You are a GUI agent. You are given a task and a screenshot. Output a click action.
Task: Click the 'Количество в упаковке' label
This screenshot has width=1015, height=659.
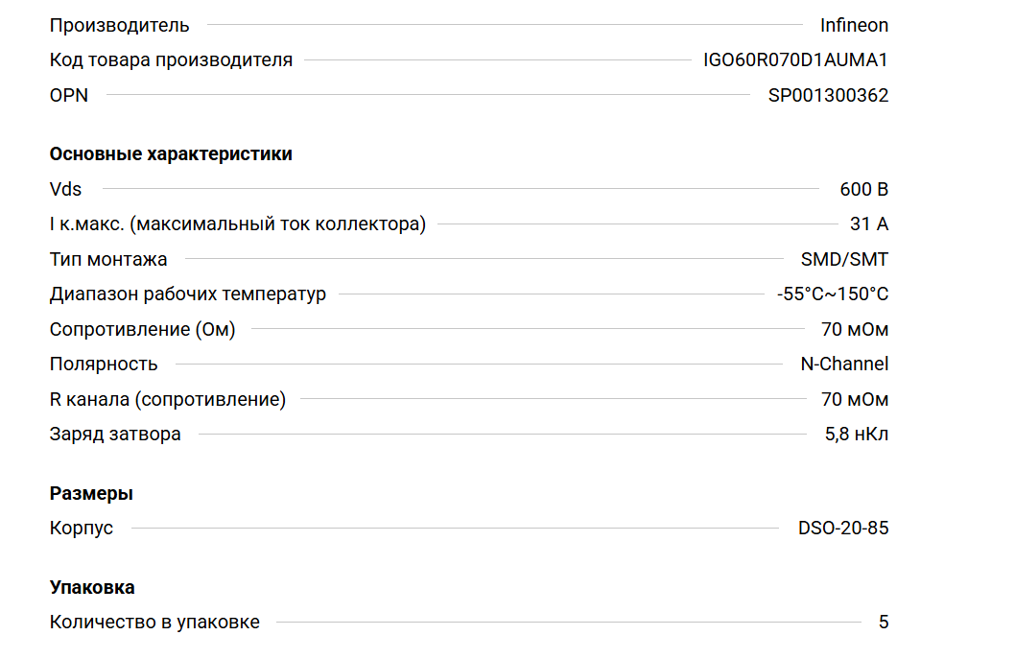coord(154,623)
